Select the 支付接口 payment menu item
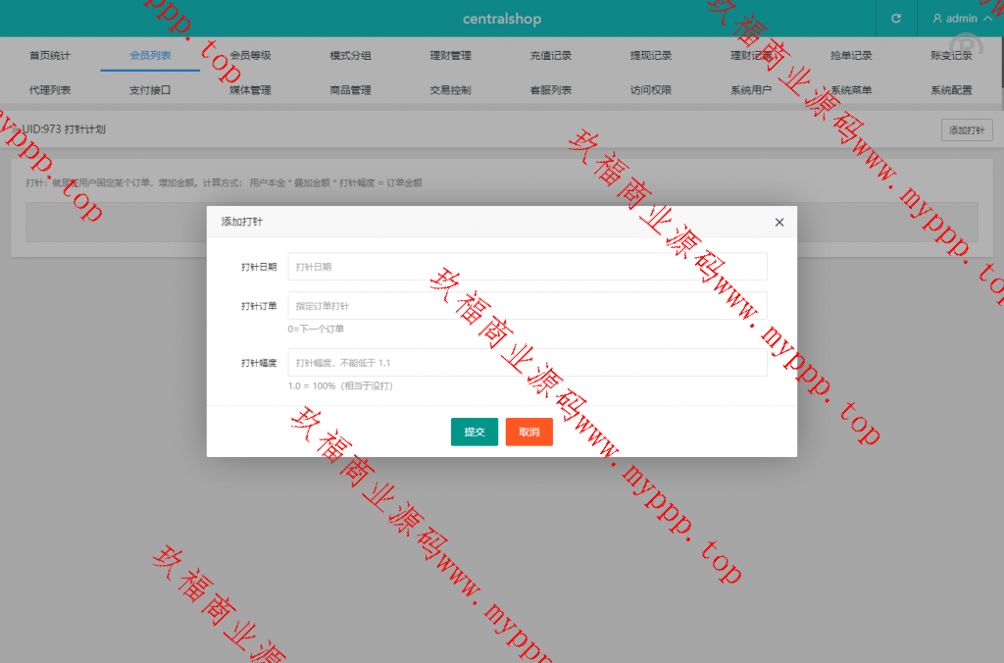Viewport: 1004px width, 663px height. point(150,90)
